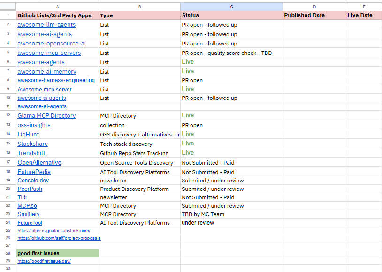This screenshot has height=272, width=382.
Task: Click the select-all corner box
Action: point(8,7)
